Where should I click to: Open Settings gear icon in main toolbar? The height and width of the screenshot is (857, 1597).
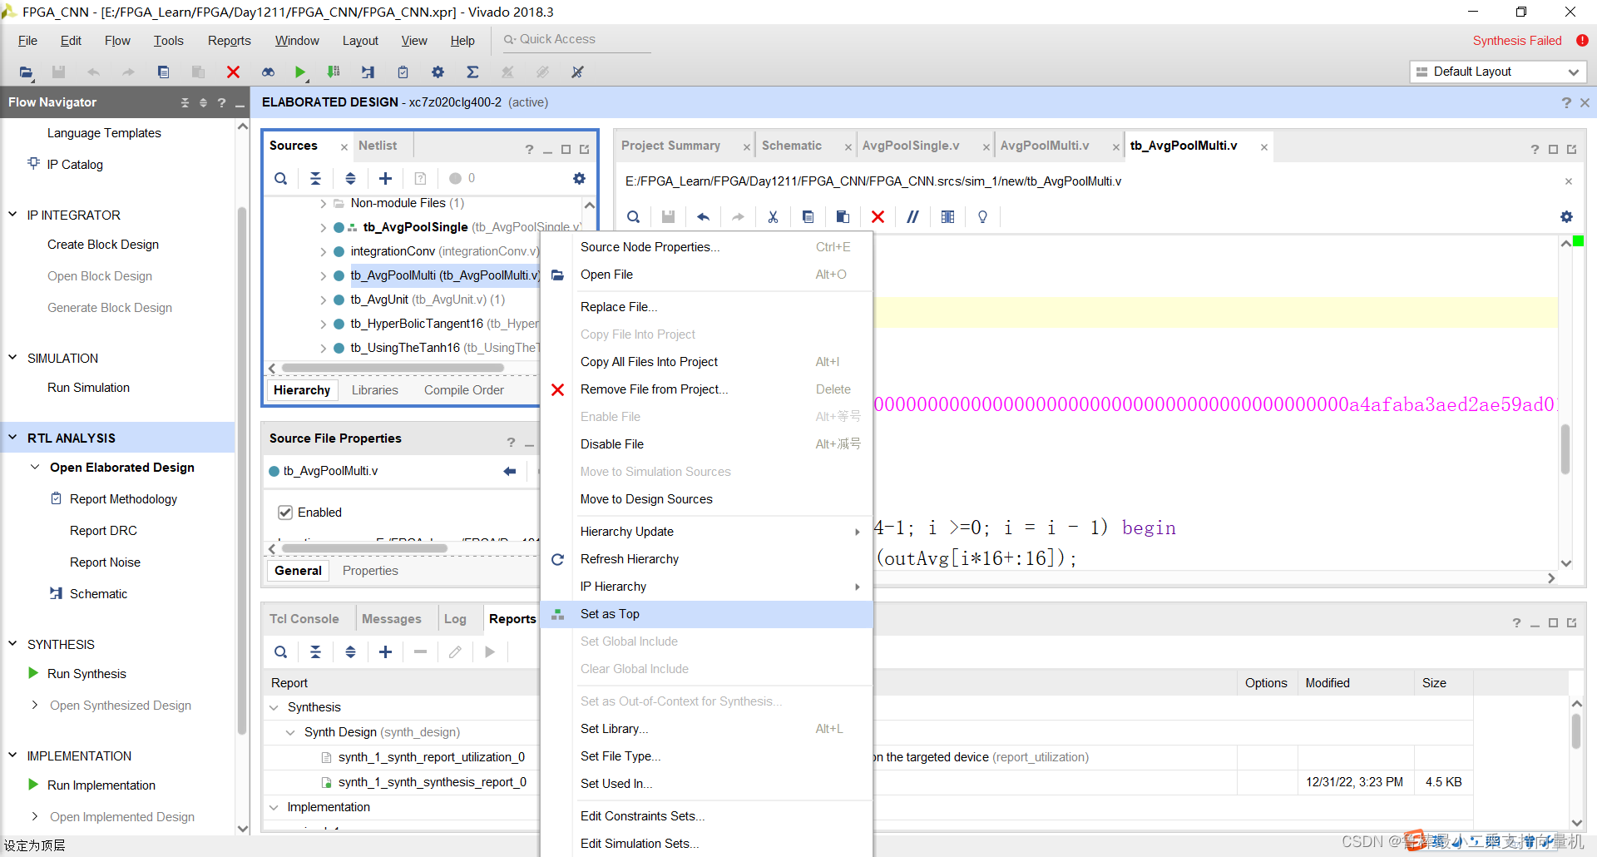pyautogui.click(x=438, y=72)
